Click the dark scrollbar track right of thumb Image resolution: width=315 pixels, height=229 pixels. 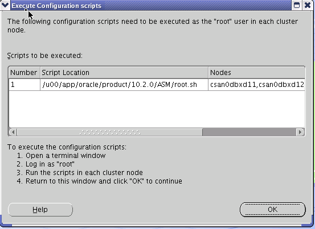pyautogui.click(x=249, y=132)
